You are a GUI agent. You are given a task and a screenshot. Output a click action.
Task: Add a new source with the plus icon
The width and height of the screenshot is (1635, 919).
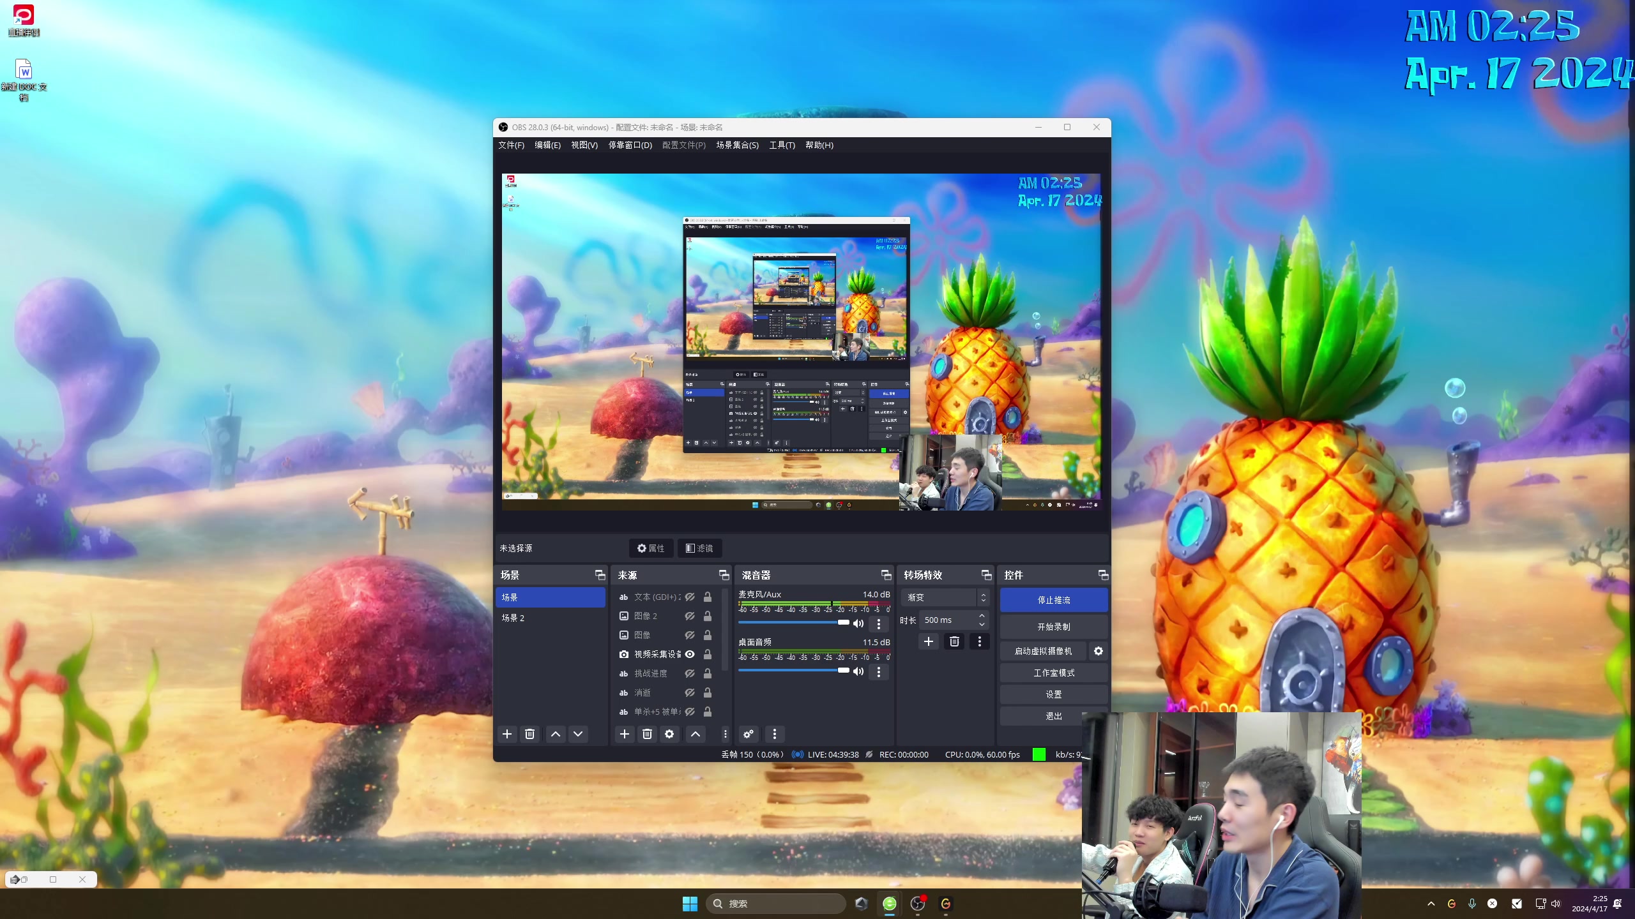625,734
